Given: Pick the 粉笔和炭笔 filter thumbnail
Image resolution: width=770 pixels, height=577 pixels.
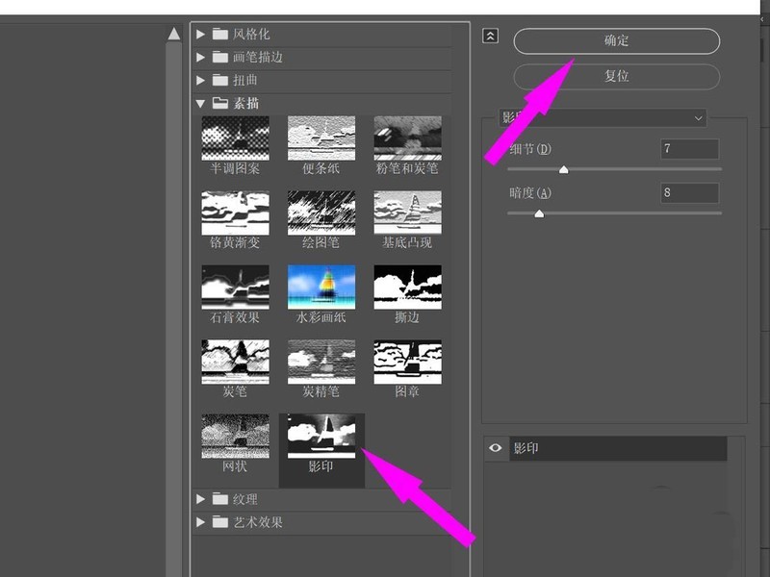Looking at the screenshot, I should point(407,138).
